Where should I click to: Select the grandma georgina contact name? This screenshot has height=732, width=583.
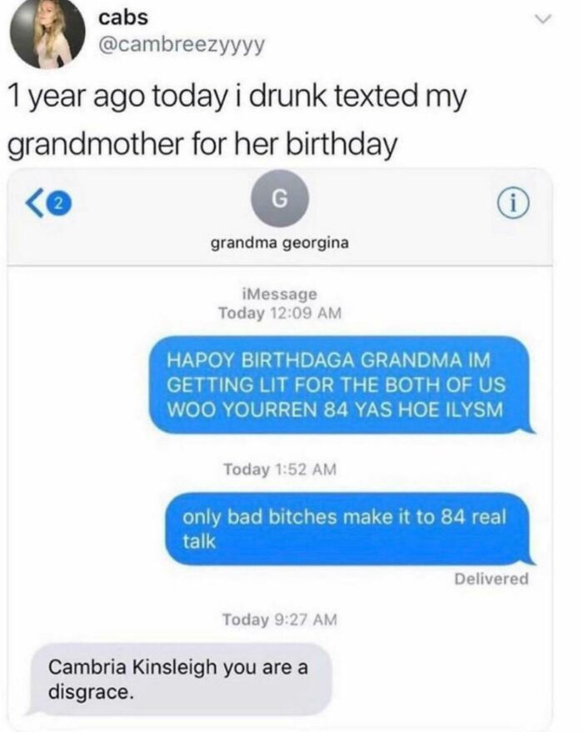click(280, 243)
